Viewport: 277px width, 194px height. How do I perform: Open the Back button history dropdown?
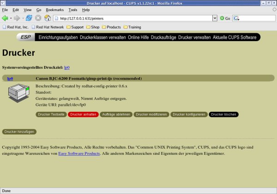11,18
